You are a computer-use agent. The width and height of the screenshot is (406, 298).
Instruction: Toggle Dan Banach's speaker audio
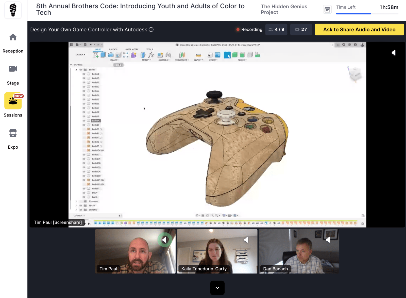pyautogui.click(x=328, y=240)
